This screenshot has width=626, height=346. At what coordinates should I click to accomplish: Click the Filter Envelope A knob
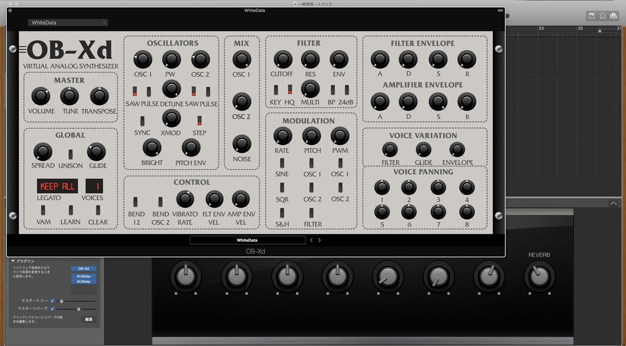[x=380, y=60]
